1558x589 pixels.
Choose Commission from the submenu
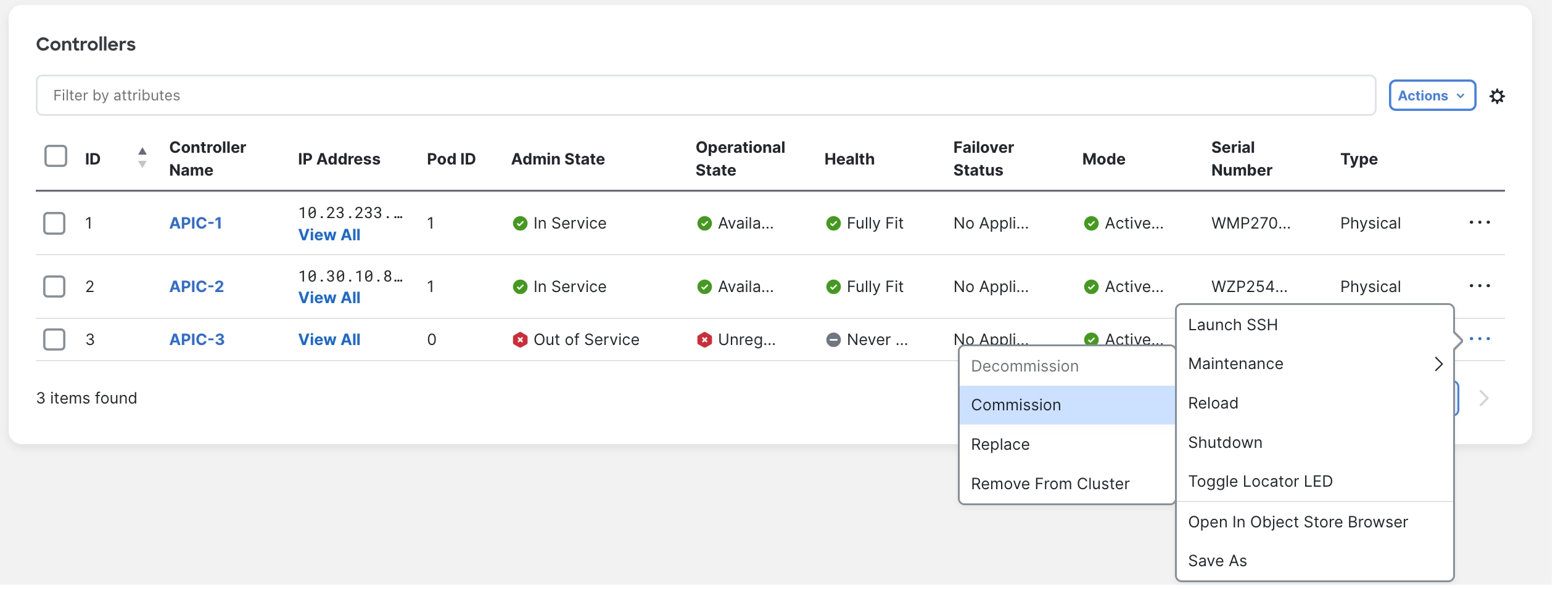click(1015, 405)
